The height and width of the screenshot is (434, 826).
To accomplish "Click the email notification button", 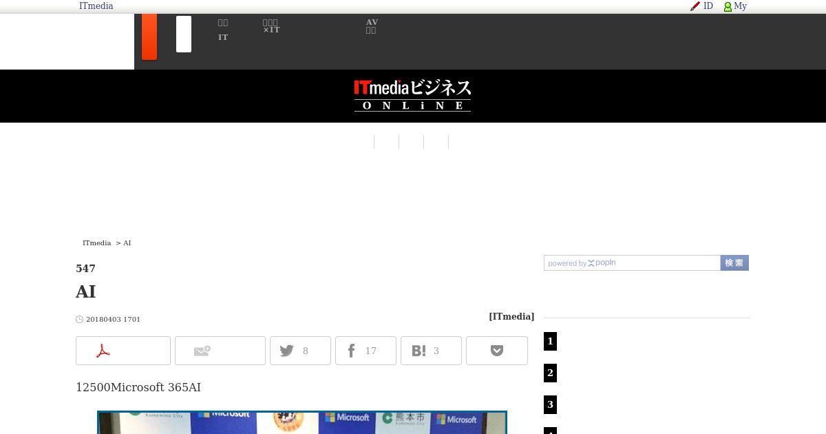I will click(220, 351).
